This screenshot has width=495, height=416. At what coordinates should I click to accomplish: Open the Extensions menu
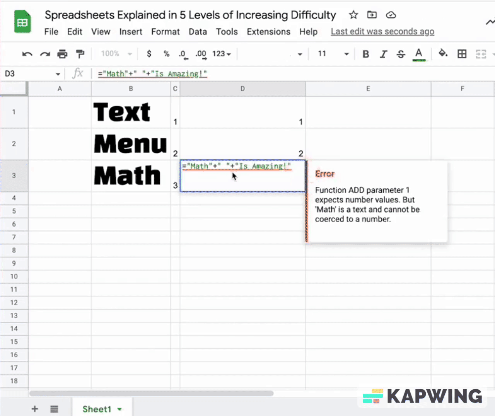pyautogui.click(x=268, y=32)
